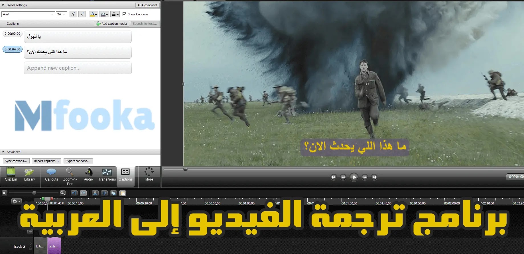524x254 pixels.
Task: Click the 00:00:30;00 ruler mark
Action: 144,203
